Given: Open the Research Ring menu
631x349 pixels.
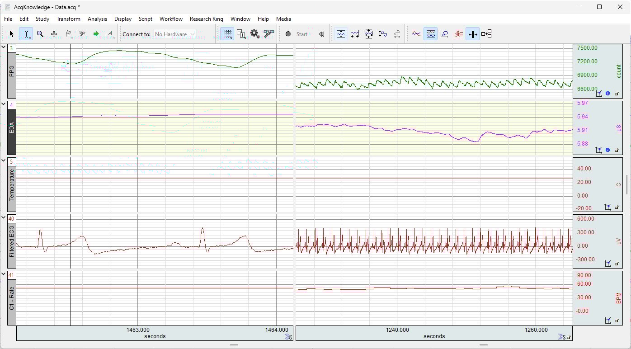Looking at the screenshot, I should (x=206, y=19).
